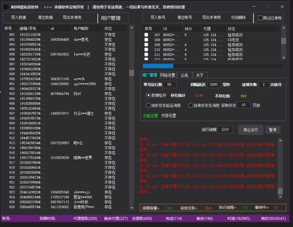The image size is (293, 227).
Task: Close the application window
Action: pos(282,7)
